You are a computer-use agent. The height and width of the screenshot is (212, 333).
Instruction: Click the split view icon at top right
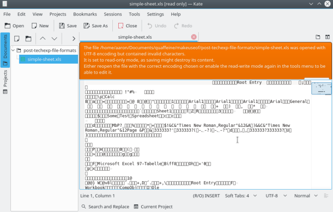(x=328, y=37)
